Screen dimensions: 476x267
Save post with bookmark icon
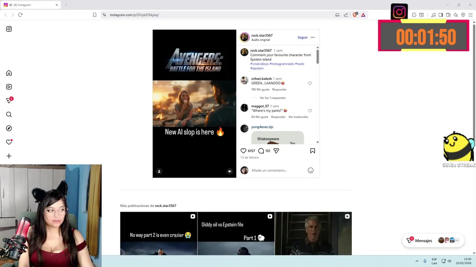[312, 151]
